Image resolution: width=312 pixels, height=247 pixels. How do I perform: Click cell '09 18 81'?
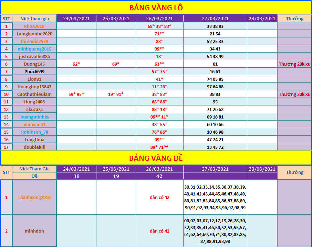pos(215,117)
